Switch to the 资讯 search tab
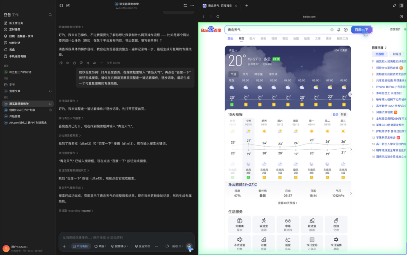 click(263, 39)
